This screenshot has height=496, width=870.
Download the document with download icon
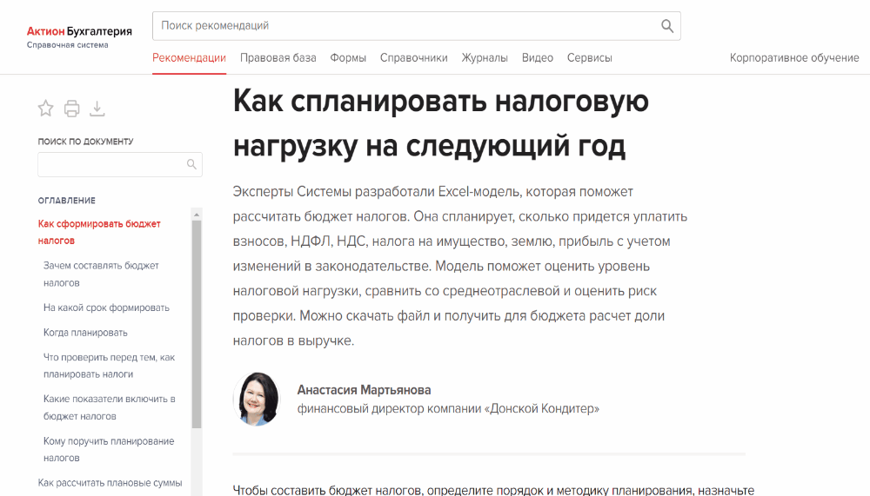(x=97, y=109)
